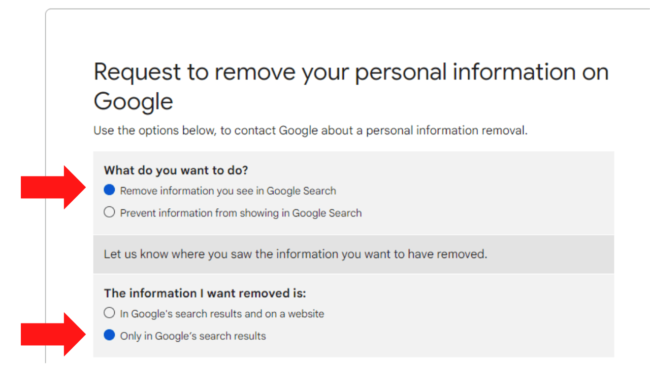Pick the 'Only in Google's search results' radio button

109,335
